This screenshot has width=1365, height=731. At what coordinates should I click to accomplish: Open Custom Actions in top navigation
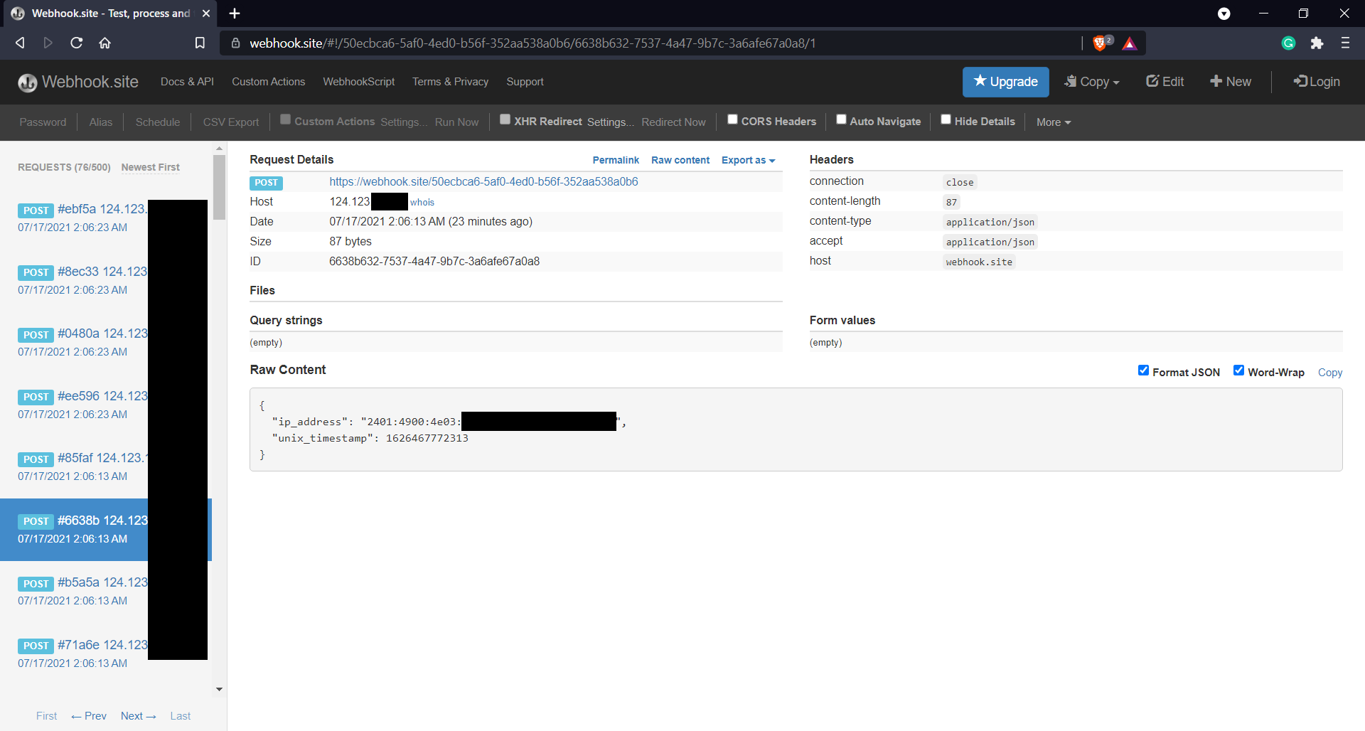268,82
